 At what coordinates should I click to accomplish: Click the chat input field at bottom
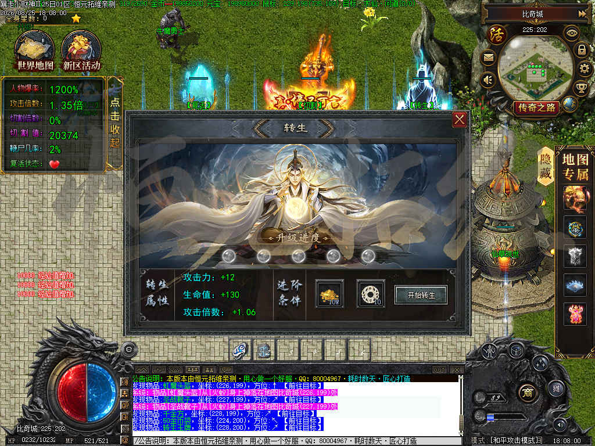click(297, 441)
